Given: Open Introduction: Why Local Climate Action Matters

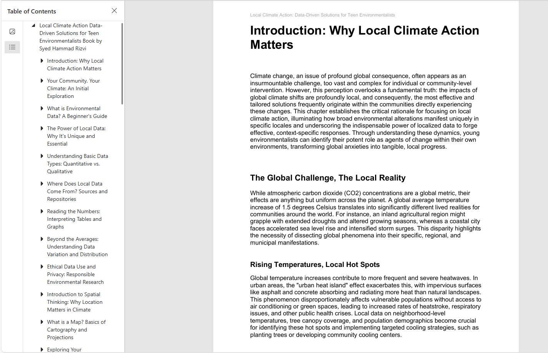Looking at the screenshot, I should coord(75,65).
